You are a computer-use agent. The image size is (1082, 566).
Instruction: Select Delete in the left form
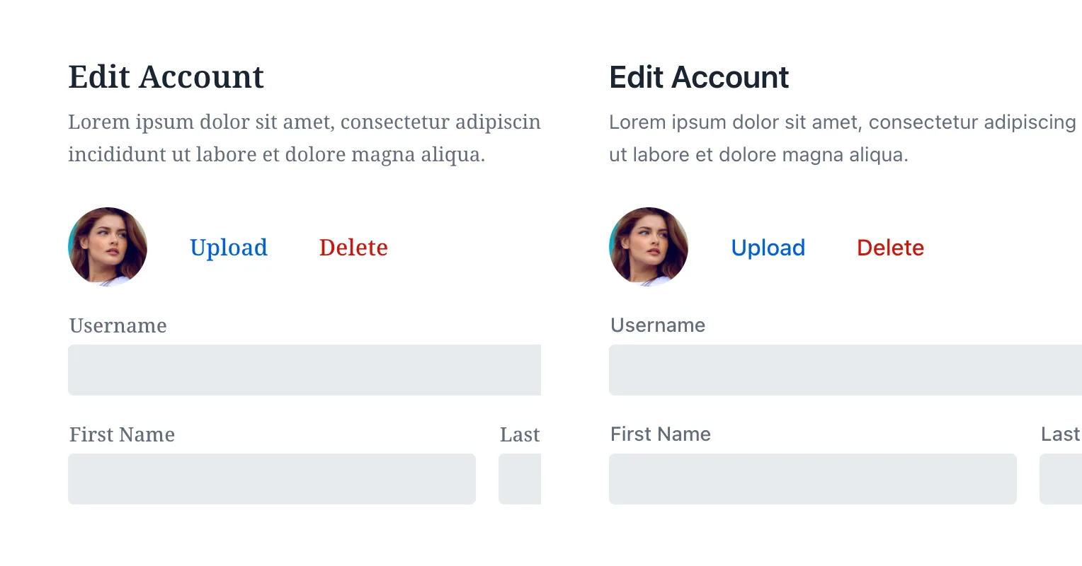click(353, 248)
